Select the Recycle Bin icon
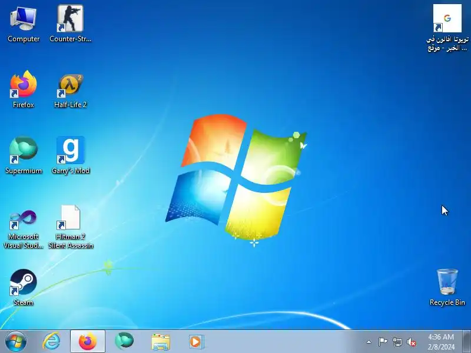 [x=447, y=288]
